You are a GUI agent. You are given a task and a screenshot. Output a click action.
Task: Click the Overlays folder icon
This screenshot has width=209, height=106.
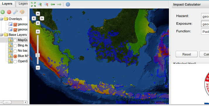[6, 19]
